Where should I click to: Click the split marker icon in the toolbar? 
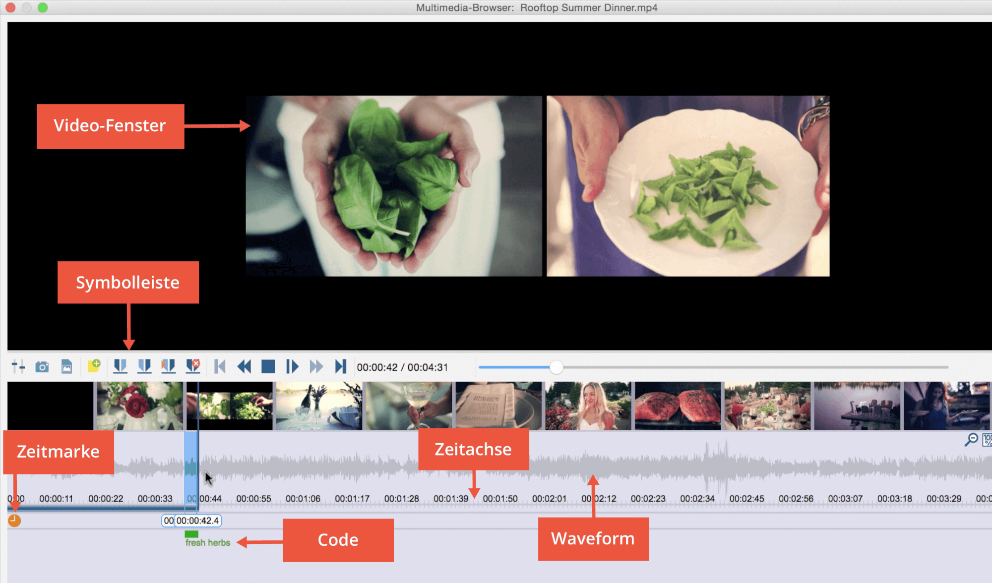[168, 367]
